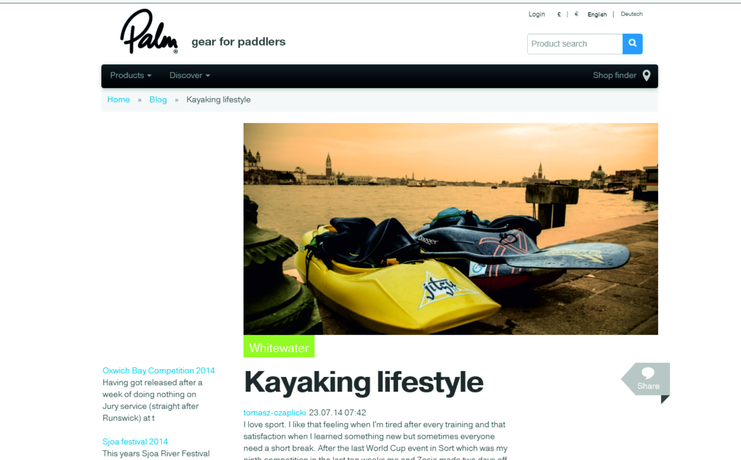The height and width of the screenshot is (460, 741).
Task: Focus the Product search field
Action: (x=575, y=44)
